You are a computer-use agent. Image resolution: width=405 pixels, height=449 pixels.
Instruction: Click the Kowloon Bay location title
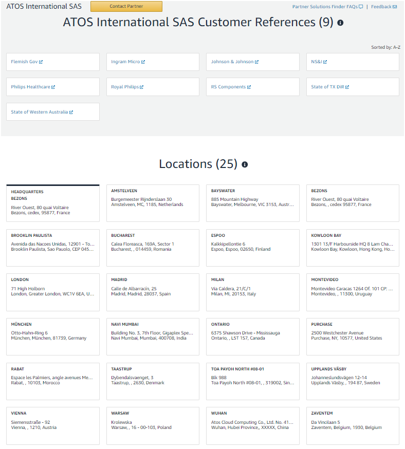pos(326,235)
